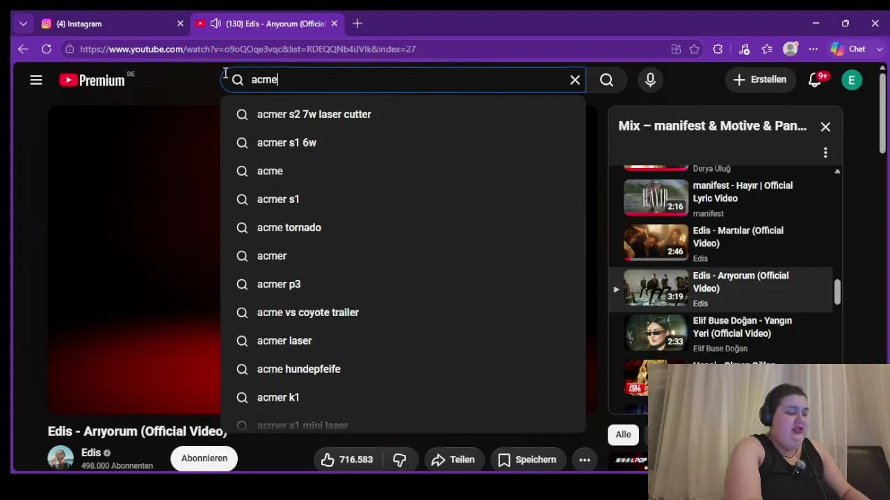Open Copilot Chat in the browser
The height and width of the screenshot is (500, 890).
pyautogui.click(x=848, y=49)
